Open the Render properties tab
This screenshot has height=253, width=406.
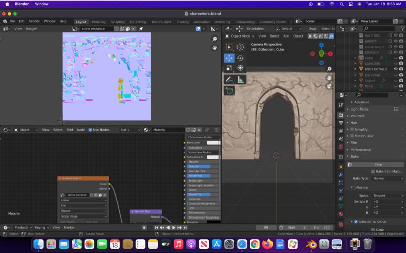point(341,115)
